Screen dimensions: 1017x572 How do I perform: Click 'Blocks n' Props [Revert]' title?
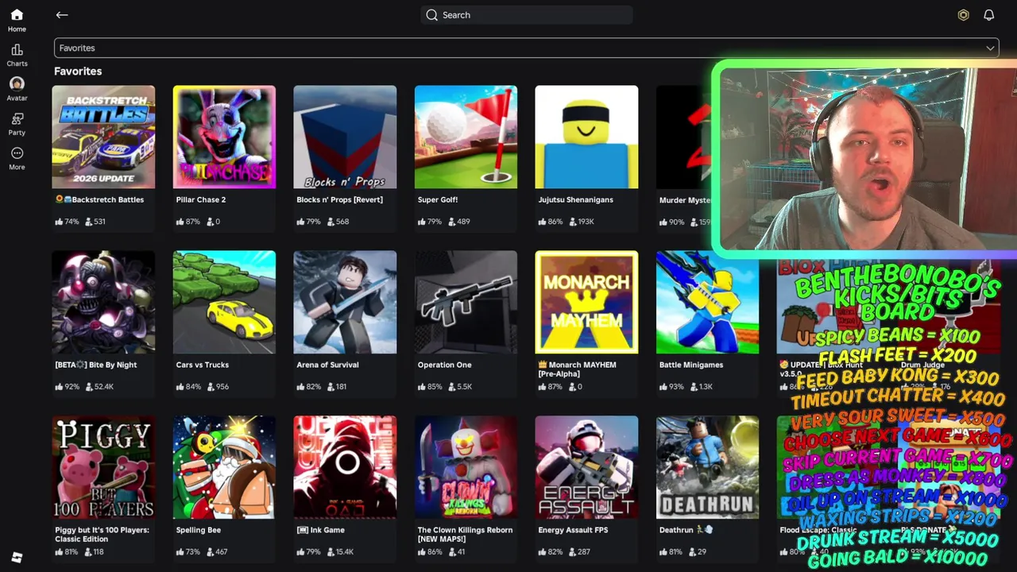point(339,199)
